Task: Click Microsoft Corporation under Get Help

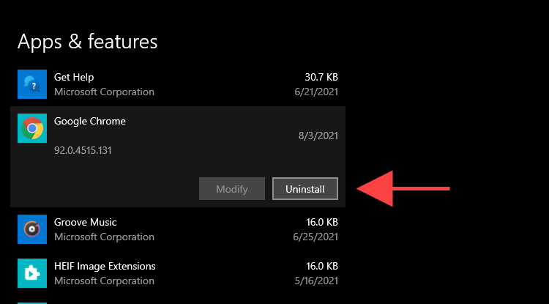Action: pyautogui.click(x=104, y=92)
